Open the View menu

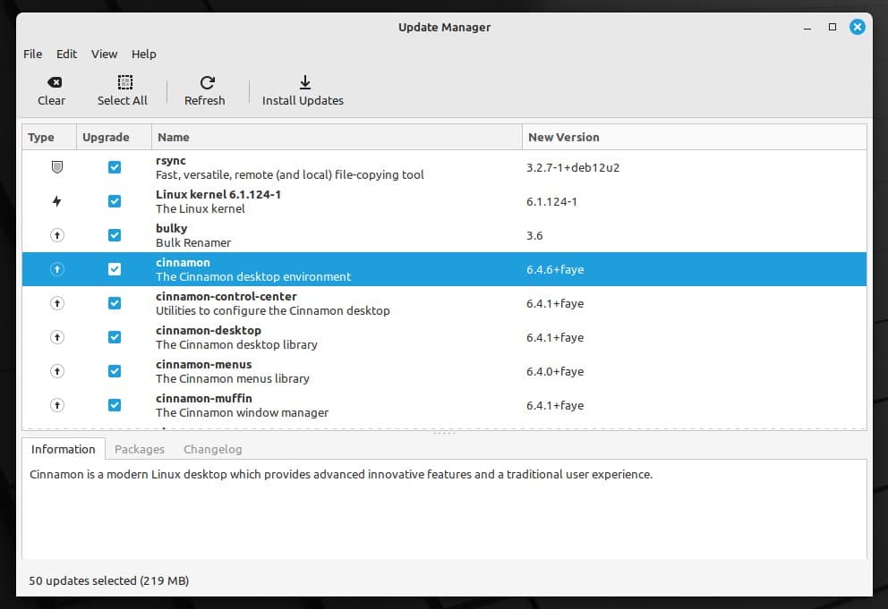point(104,54)
